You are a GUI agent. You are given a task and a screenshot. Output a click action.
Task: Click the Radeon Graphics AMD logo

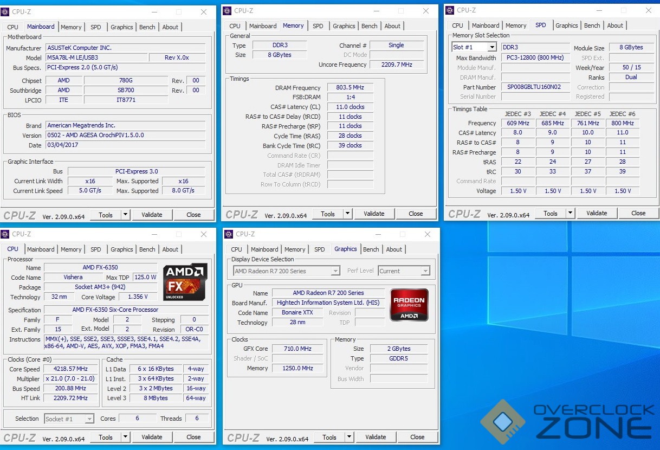[x=409, y=304]
